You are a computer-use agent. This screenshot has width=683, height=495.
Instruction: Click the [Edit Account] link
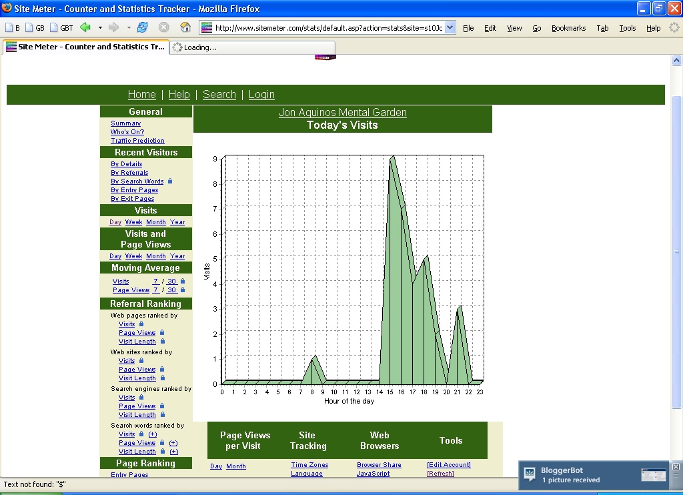(x=449, y=465)
